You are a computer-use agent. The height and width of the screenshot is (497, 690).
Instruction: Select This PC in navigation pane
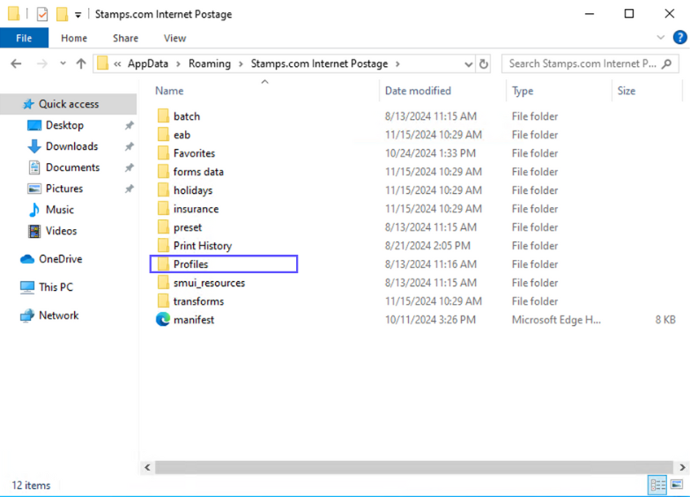(x=56, y=287)
